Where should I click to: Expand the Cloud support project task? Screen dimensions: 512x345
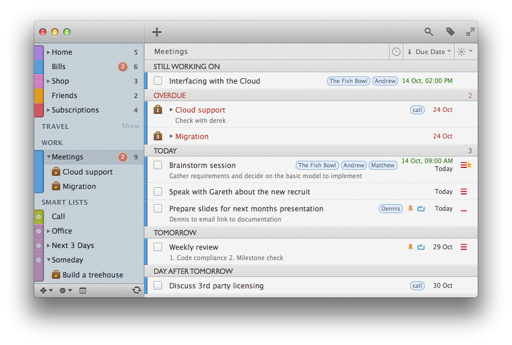point(171,110)
